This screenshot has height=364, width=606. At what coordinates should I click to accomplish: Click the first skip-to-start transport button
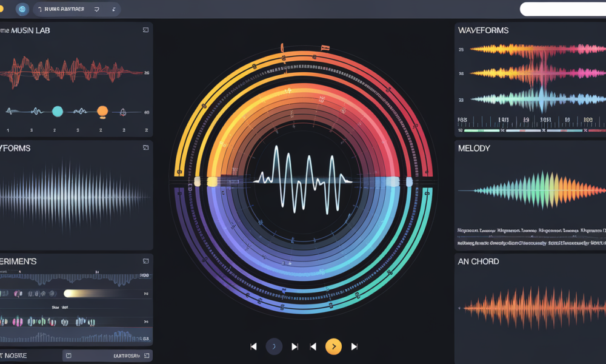pos(253,346)
